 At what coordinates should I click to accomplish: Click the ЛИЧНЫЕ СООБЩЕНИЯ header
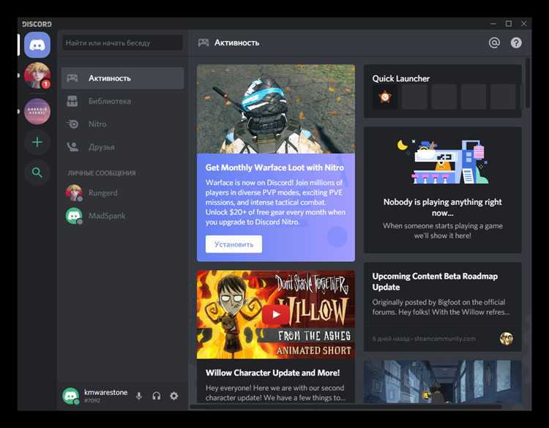[102, 173]
